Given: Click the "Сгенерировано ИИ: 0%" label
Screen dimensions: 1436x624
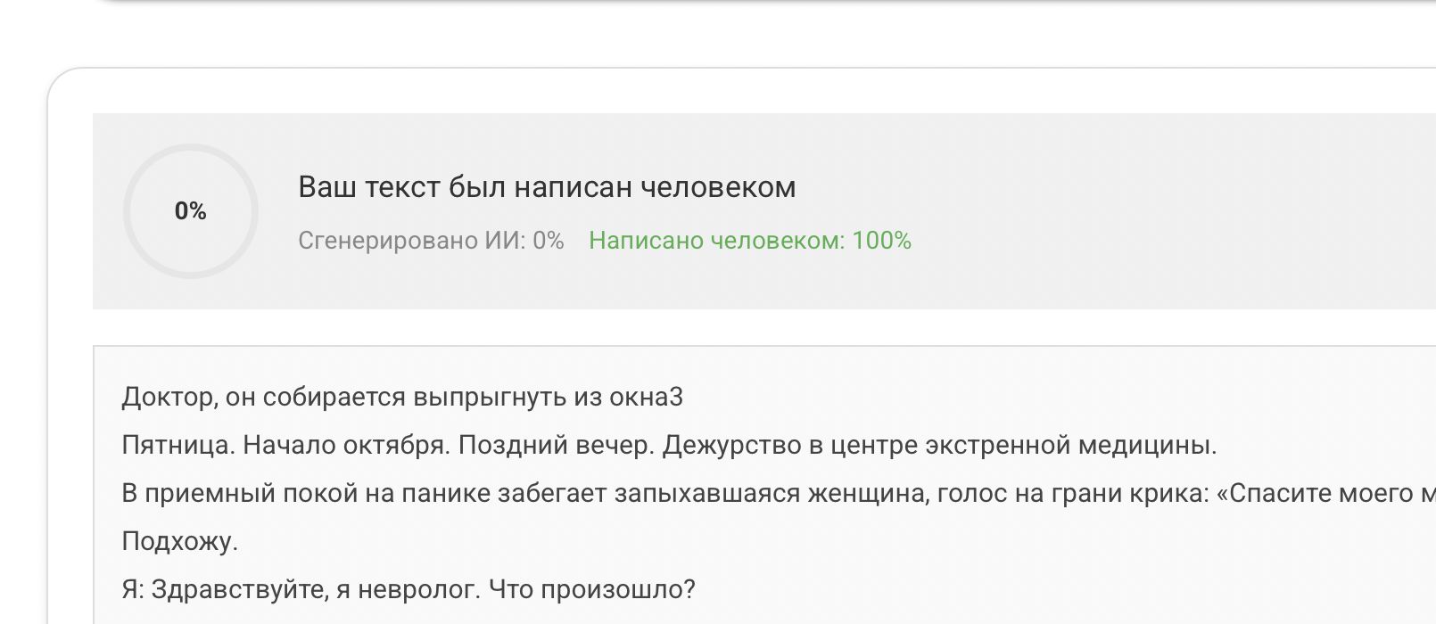Looking at the screenshot, I should 431,241.
